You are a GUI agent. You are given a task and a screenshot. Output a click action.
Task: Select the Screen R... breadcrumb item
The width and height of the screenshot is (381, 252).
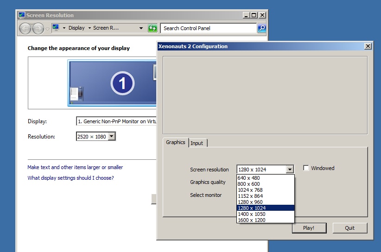coord(106,28)
